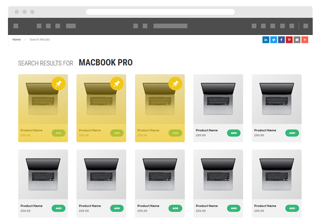Focus the browser address bar

[x=160, y=12]
